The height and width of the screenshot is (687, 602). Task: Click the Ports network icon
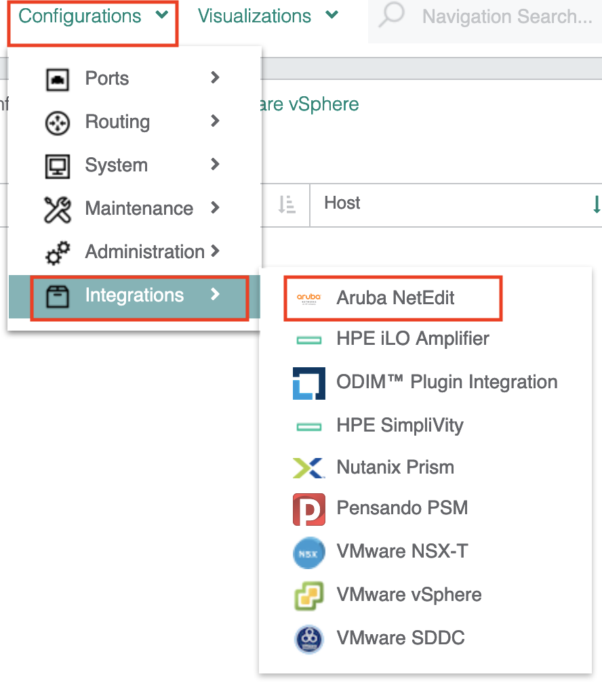[x=58, y=79]
